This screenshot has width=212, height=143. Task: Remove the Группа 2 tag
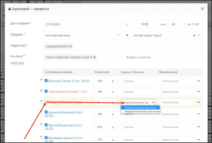coord(94,57)
